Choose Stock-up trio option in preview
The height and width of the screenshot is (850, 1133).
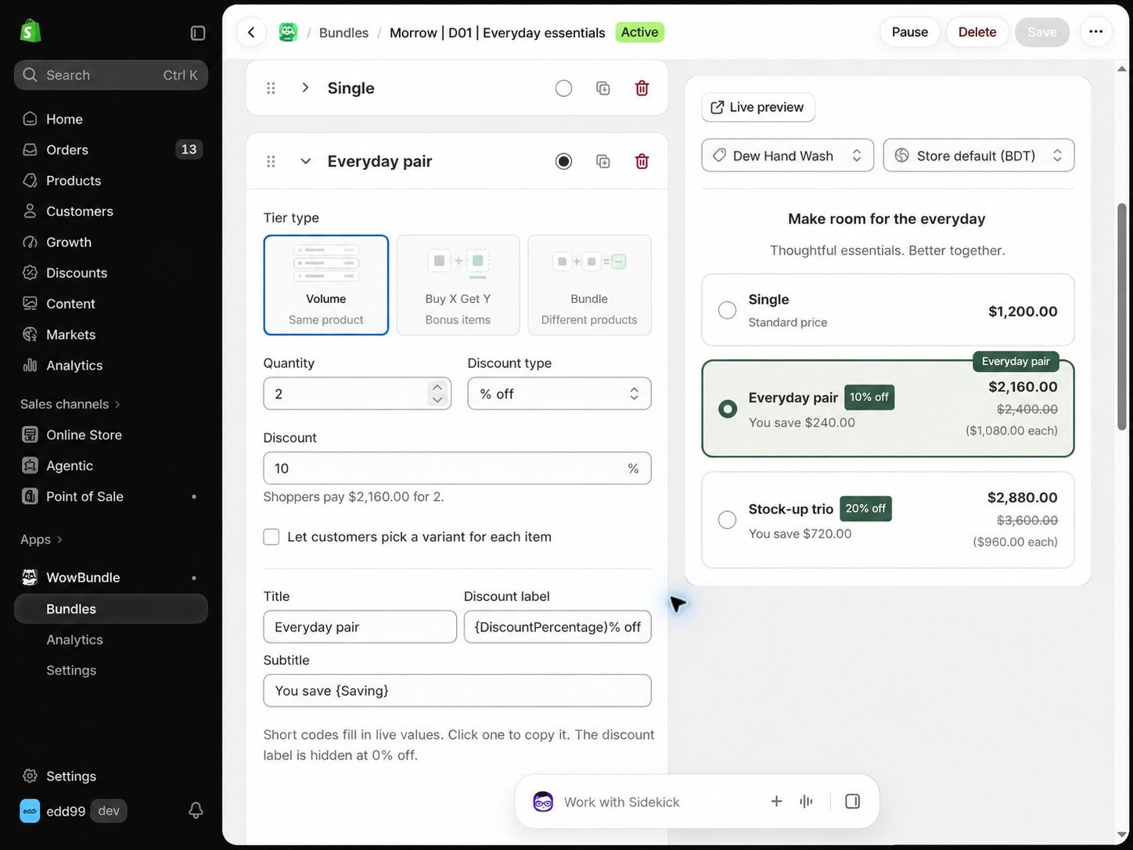coord(727,520)
